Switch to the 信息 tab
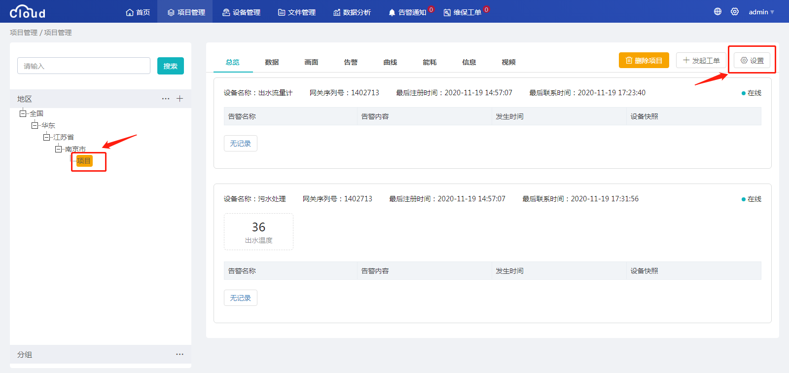The height and width of the screenshot is (373, 789). pyautogui.click(x=469, y=62)
